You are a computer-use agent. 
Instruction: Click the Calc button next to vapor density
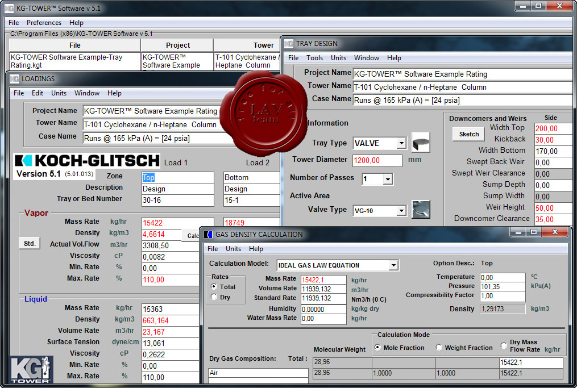(x=190, y=236)
